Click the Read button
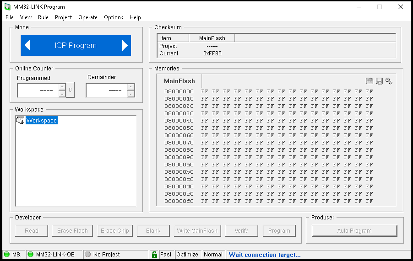The image size is (413, 261). click(x=32, y=231)
